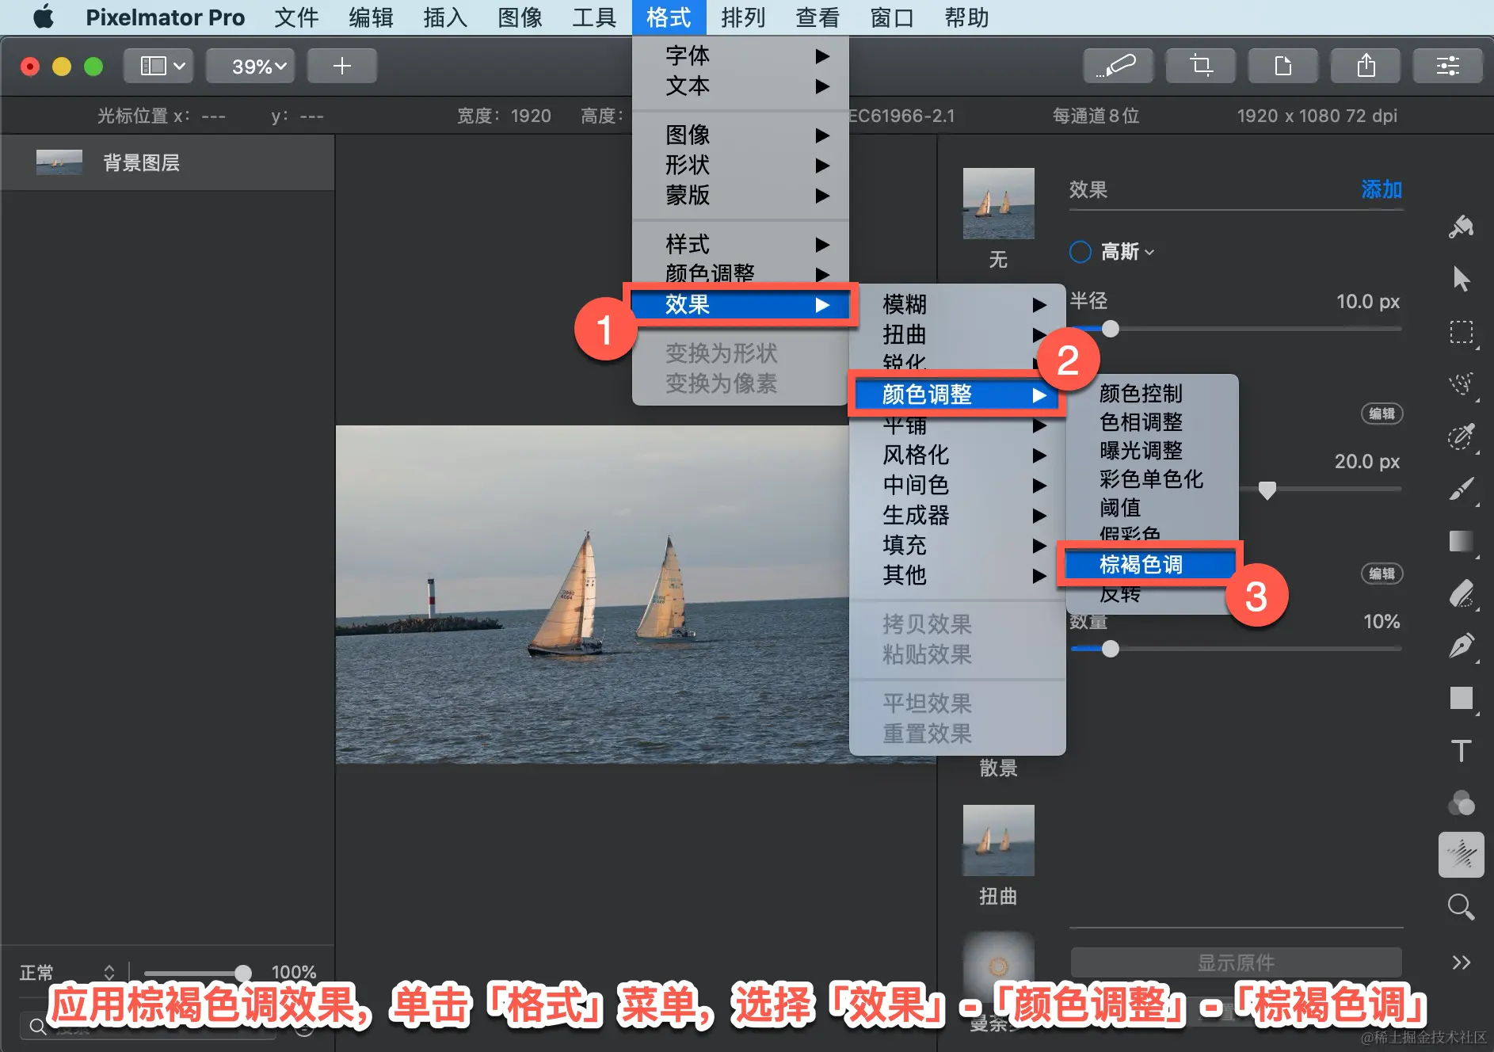Open the 帮助 menu in the menu bar
The image size is (1494, 1052).
pyautogui.click(x=966, y=17)
